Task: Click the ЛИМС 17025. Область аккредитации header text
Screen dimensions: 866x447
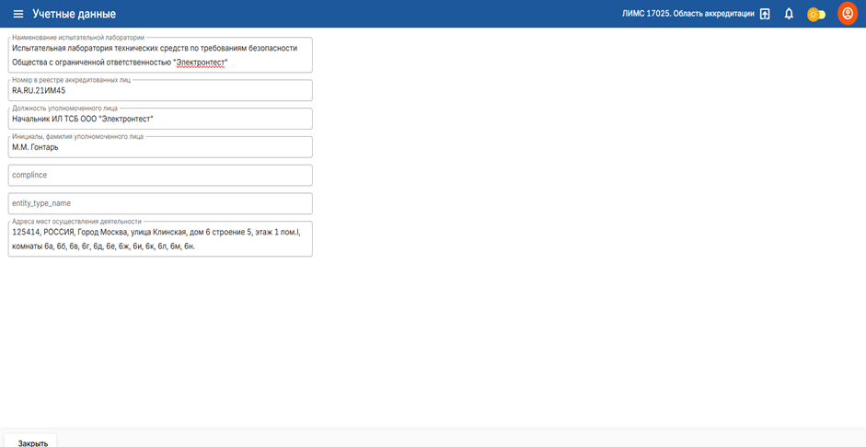Action: [x=687, y=14]
